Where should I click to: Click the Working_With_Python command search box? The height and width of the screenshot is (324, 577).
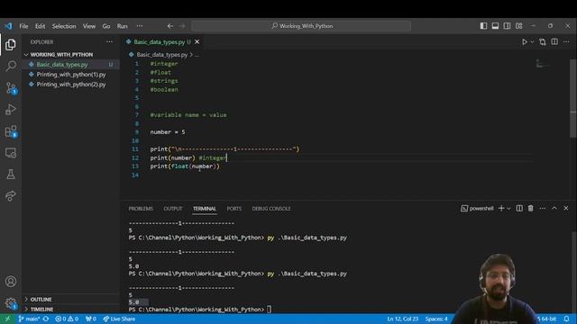[x=301, y=26]
